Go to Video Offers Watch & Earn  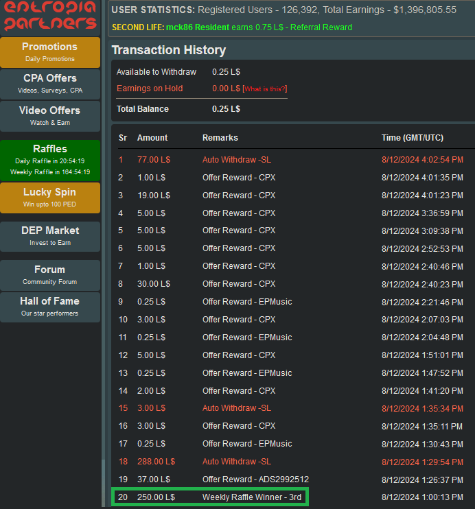pos(50,116)
